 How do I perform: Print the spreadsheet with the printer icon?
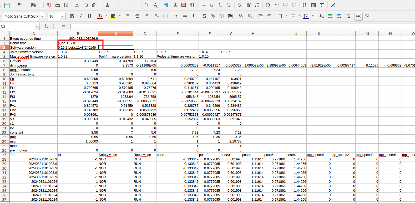pos(58,5)
